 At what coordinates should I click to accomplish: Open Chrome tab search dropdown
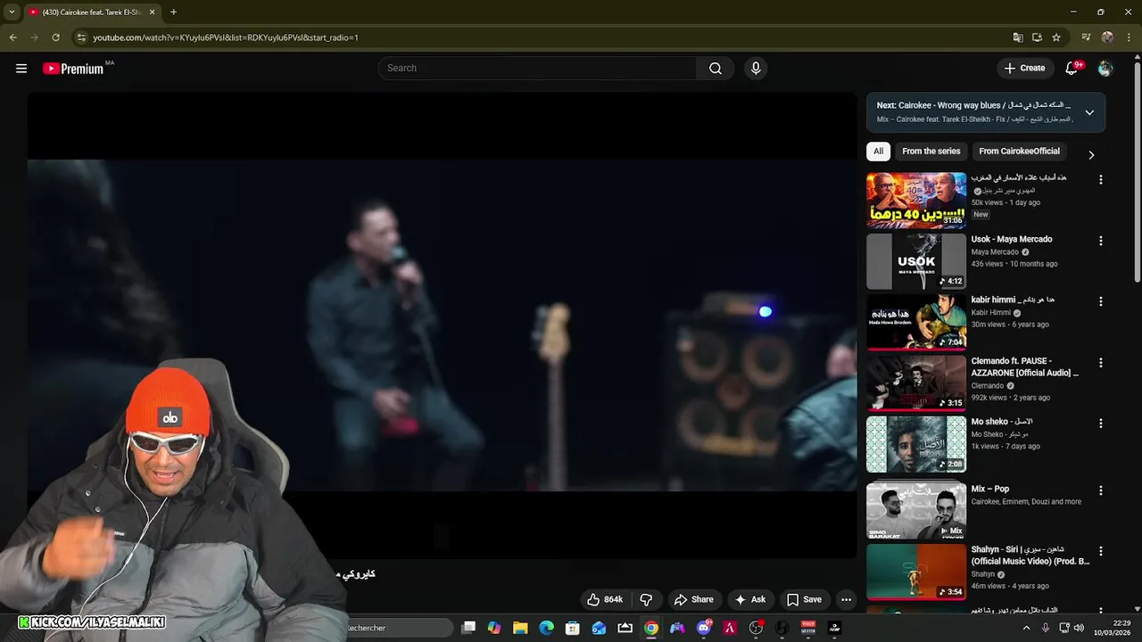(11, 12)
